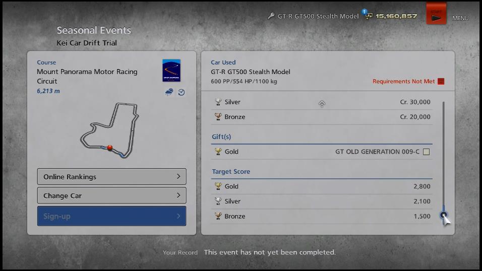Click the time change clock icon
Viewport: 482px width, 271px height.
click(182, 92)
